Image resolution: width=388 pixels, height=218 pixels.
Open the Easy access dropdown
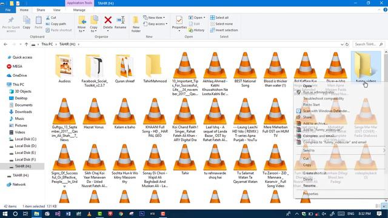tap(155, 24)
